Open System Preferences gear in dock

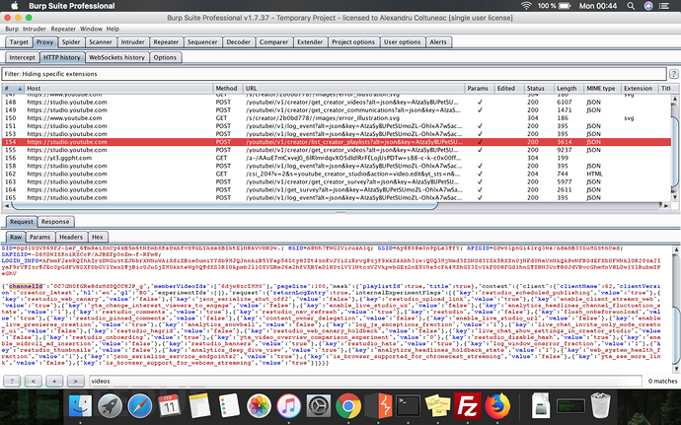[319, 407]
